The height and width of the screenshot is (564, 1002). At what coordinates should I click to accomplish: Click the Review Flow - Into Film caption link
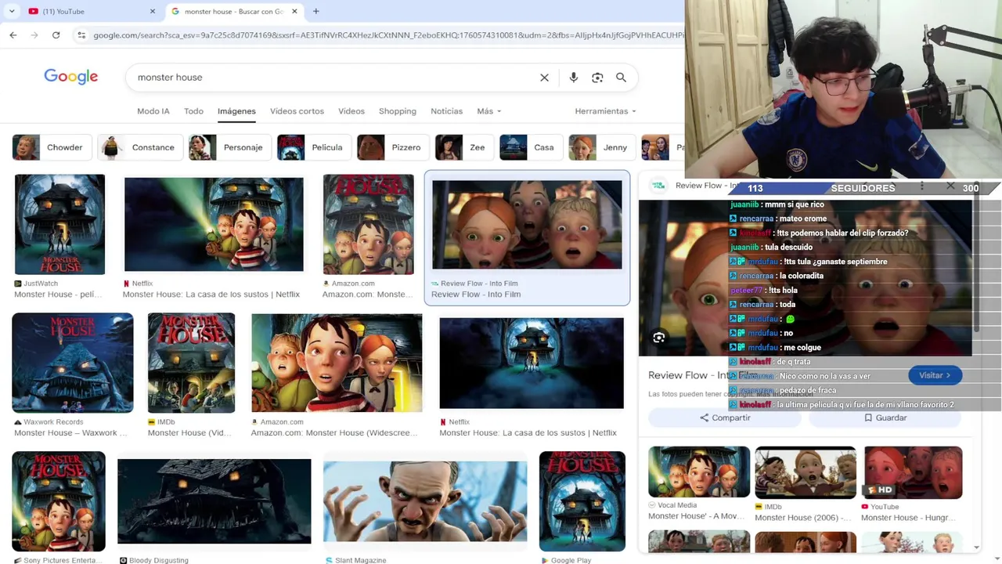pyautogui.click(x=476, y=295)
